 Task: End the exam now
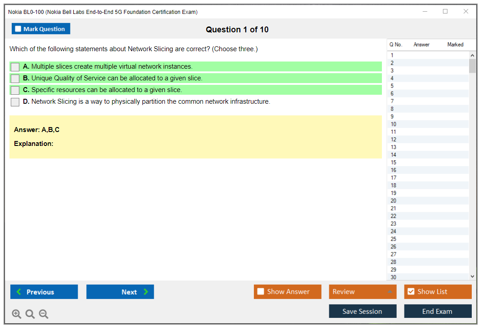tap(438, 311)
